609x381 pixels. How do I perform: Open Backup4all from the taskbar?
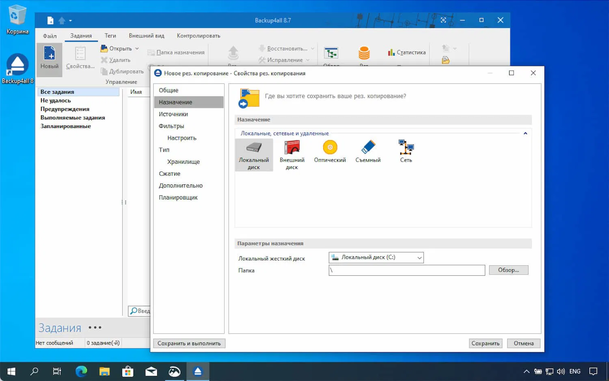click(x=198, y=371)
